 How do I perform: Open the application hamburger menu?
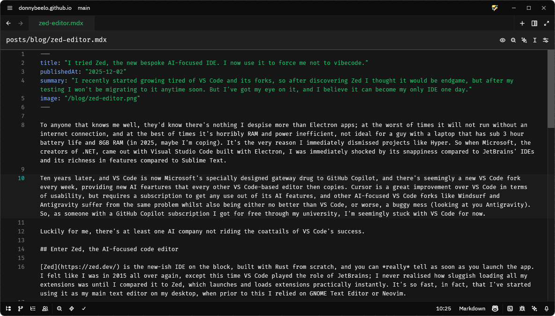click(9, 8)
